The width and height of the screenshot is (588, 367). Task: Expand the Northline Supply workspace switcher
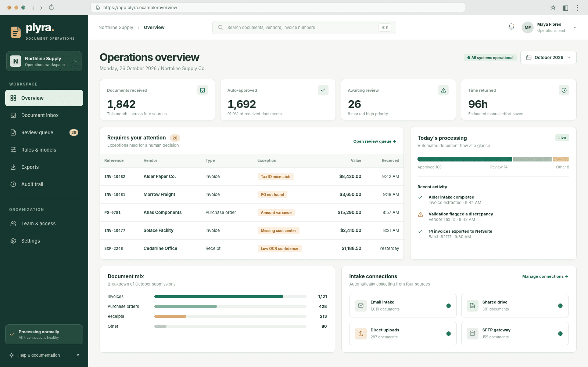[x=44, y=61]
